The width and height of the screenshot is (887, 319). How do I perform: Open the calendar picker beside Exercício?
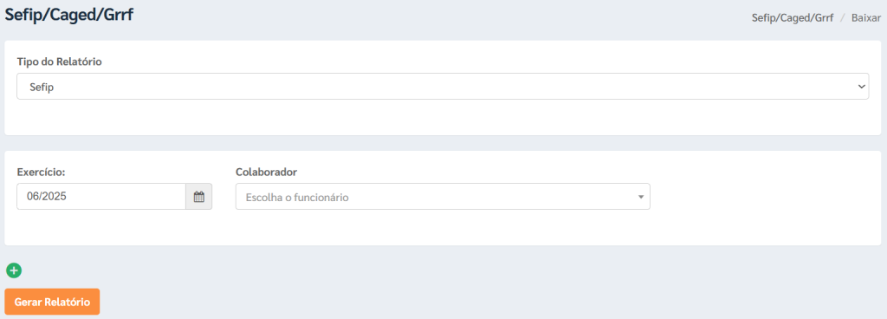(x=198, y=197)
